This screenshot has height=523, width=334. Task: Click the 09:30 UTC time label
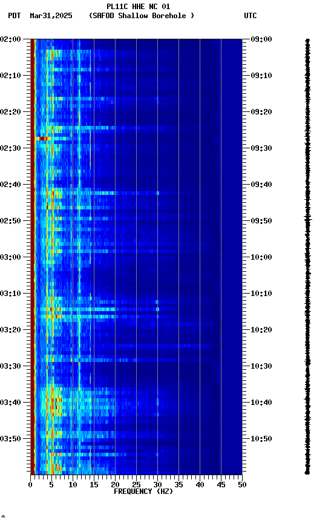pyautogui.click(x=261, y=148)
